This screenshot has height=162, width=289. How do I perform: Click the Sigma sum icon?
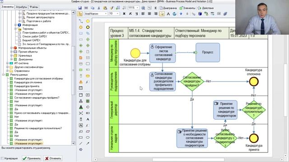tap(155, 8)
